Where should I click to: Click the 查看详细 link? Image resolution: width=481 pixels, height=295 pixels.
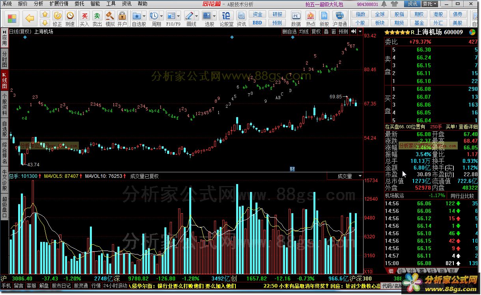(468, 127)
